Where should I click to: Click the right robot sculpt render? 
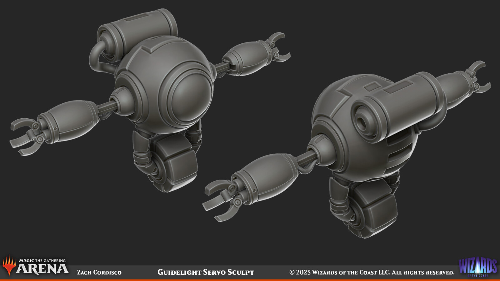coord(347,150)
